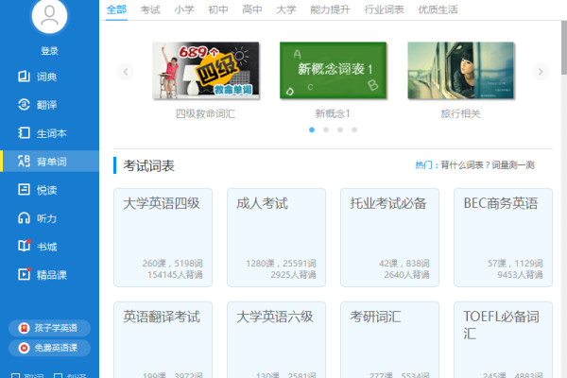Viewport: 567px width, 378px height.
Task: Click the 新概念1 caption text
Action: pos(333,114)
